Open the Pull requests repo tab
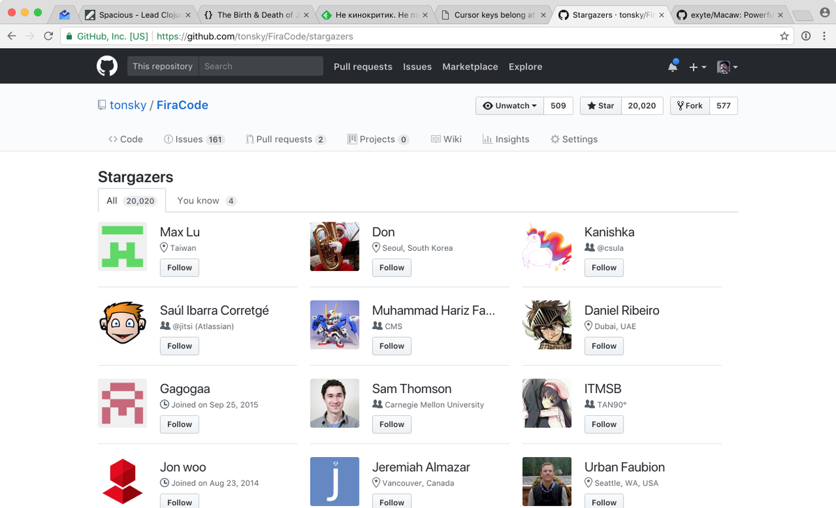 (x=286, y=139)
